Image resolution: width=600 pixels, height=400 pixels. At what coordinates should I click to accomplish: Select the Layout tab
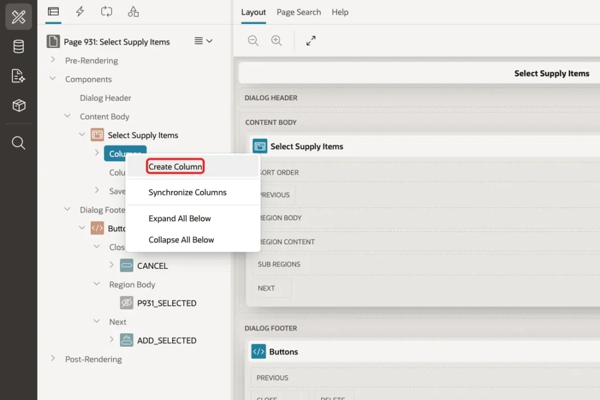coord(253,12)
